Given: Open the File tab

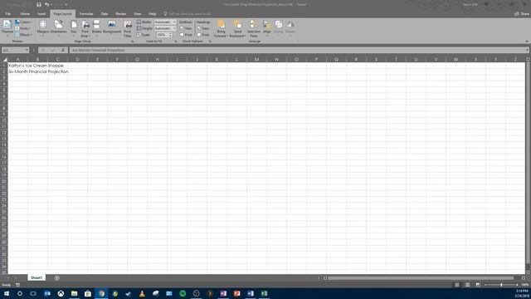Looking at the screenshot, I should (x=7, y=14).
